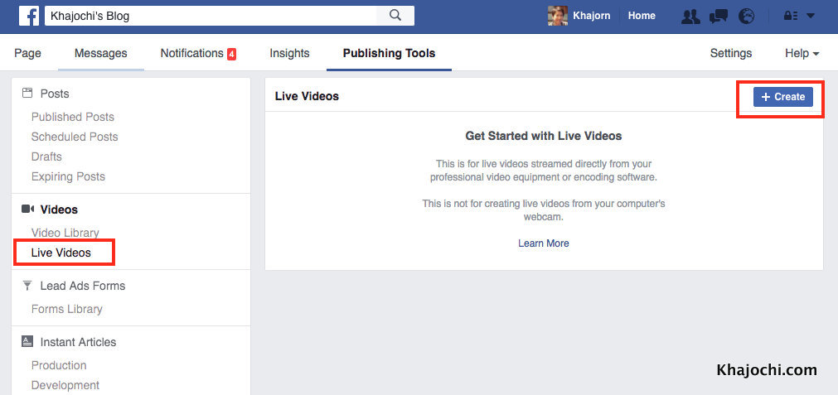Select Live Videos in the sidebar

[61, 253]
